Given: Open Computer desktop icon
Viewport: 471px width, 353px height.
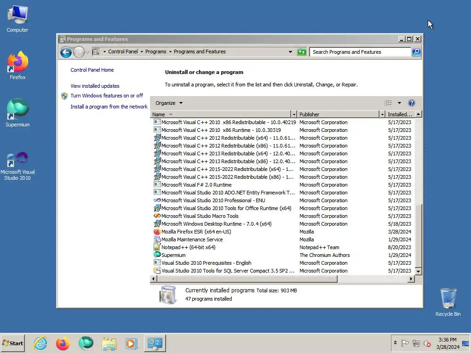Looking at the screenshot, I should [17, 19].
